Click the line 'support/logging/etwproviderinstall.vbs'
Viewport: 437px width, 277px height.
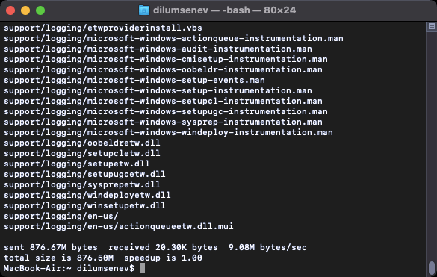click(x=103, y=28)
